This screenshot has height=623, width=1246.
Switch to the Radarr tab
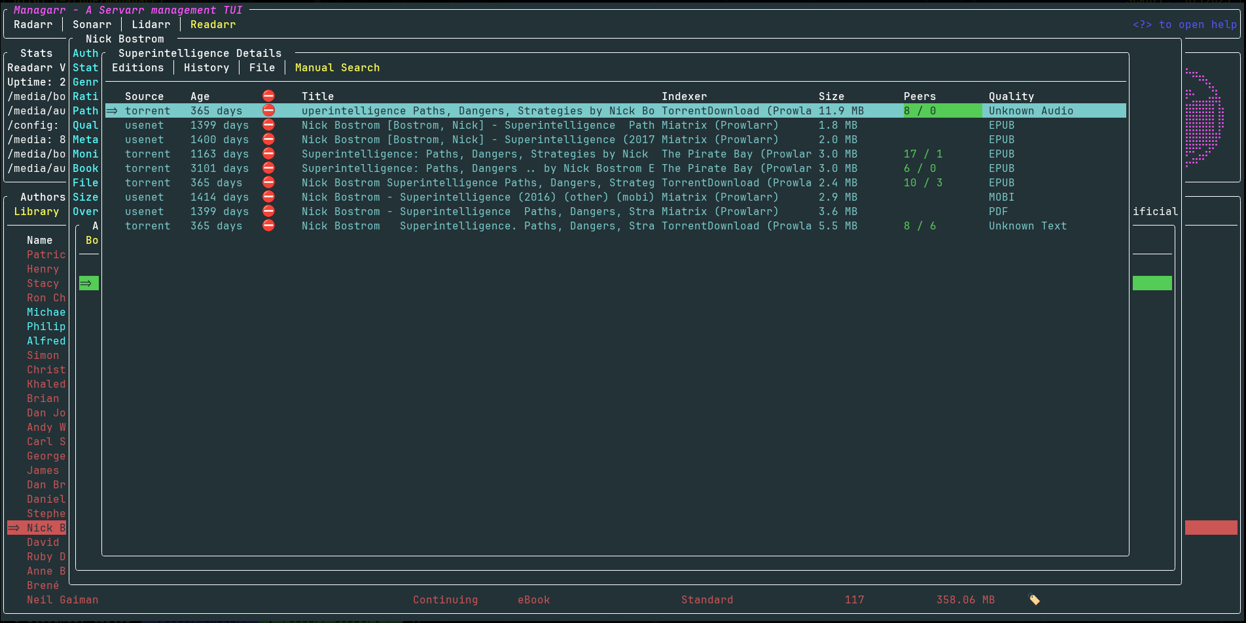pos(33,24)
